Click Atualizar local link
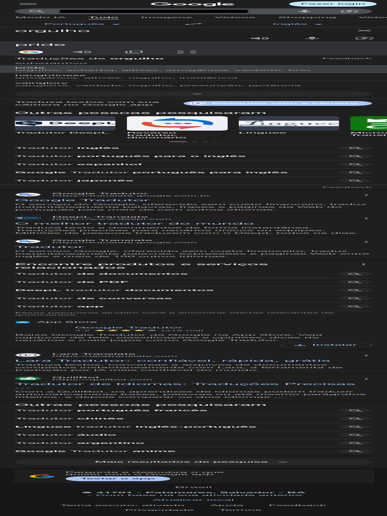 point(193,500)
